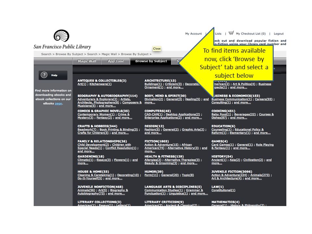Screen dimensions: 312x234
Task: Open Baby Food(1) under Cooking
Action: (x=221, y=114)
